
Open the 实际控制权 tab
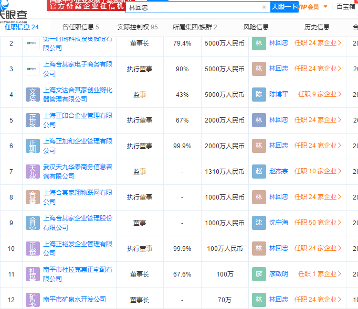(x=137, y=27)
